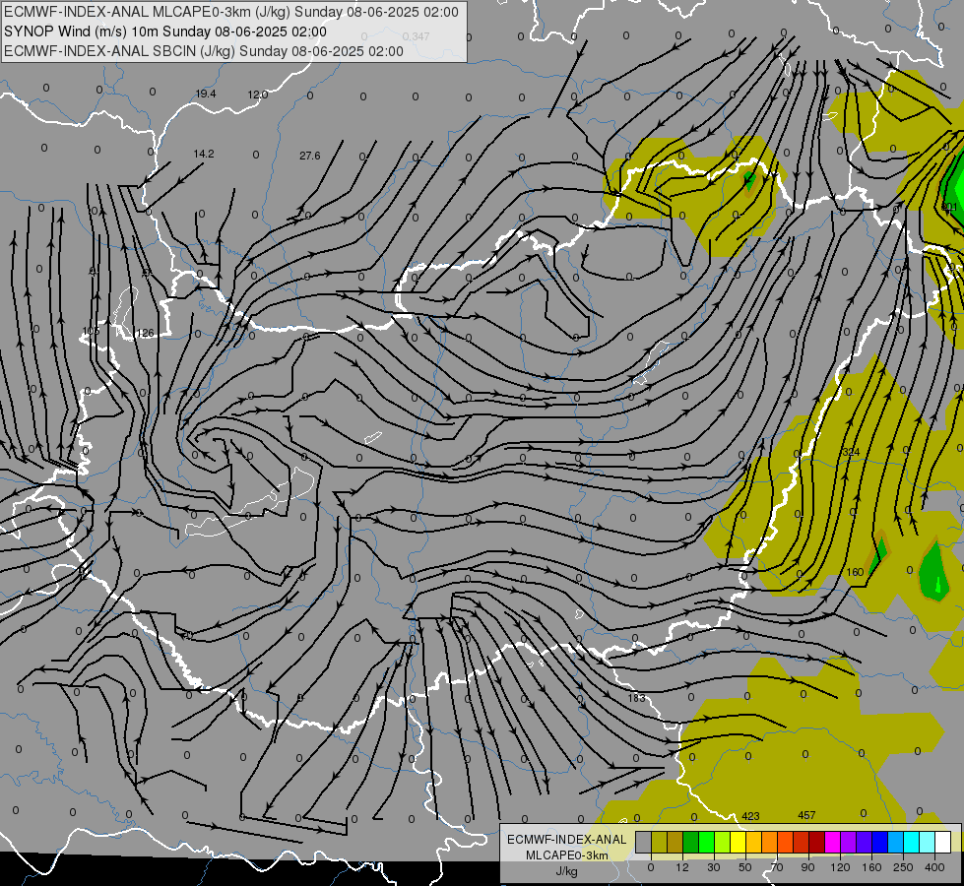
Task: Click the '27.6' value on the map
Action: [x=310, y=157]
